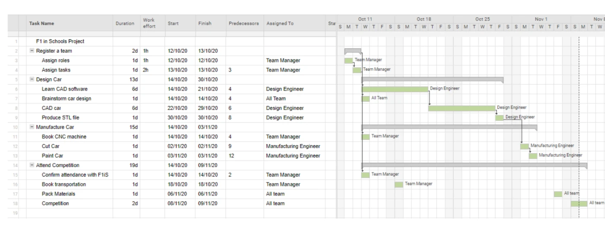Viewport: 605px width, 228px height.
Task: Collapse the Manufacture Car group
Action: click(32, 127)
